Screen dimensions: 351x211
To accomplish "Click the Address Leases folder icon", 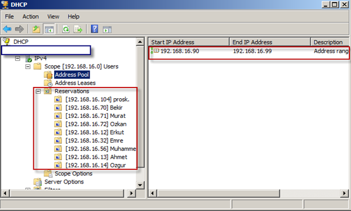I will [x=48, y=83].
